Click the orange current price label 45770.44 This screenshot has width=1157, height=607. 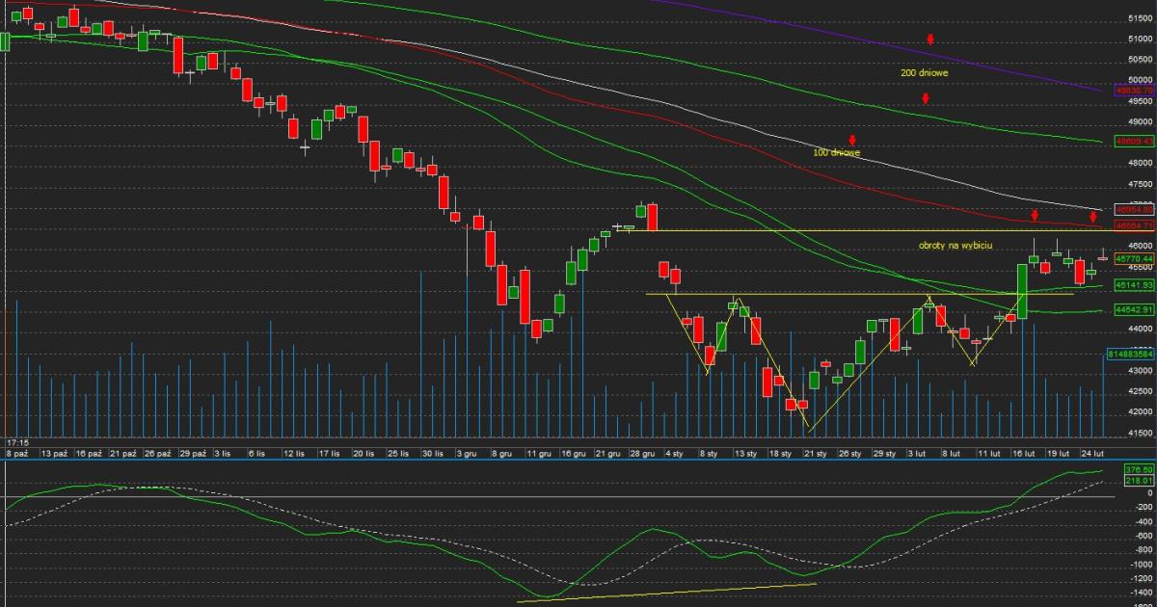[x=1134, y=259]
